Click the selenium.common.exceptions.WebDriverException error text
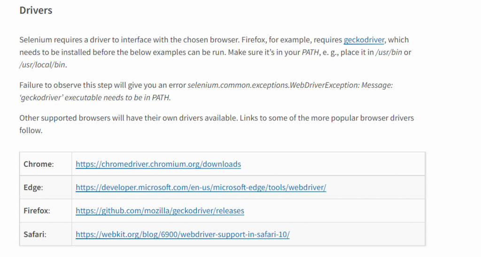 290,85
